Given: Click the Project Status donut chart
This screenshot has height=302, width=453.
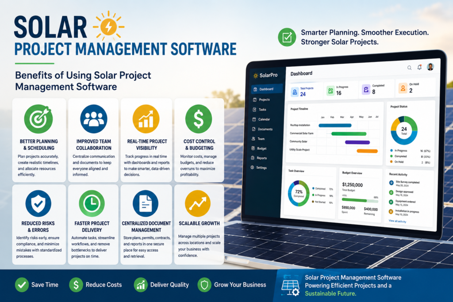Looking at the screenshot, I should point(404,130).
